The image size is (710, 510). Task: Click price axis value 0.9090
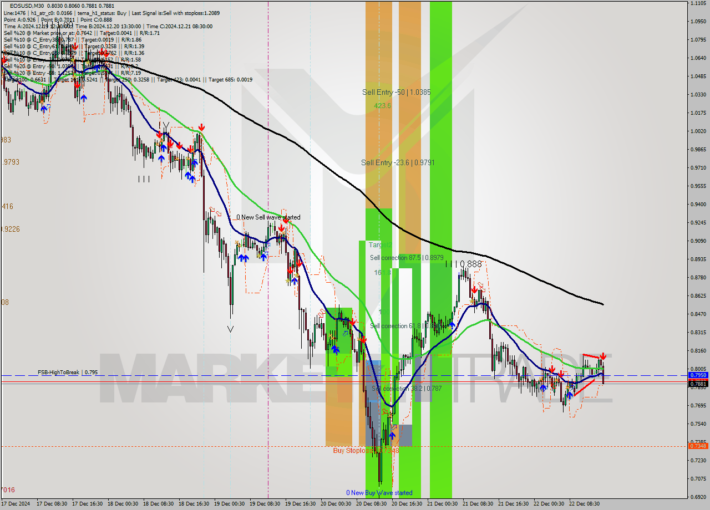pyautogui.click(x=698, y=241)
